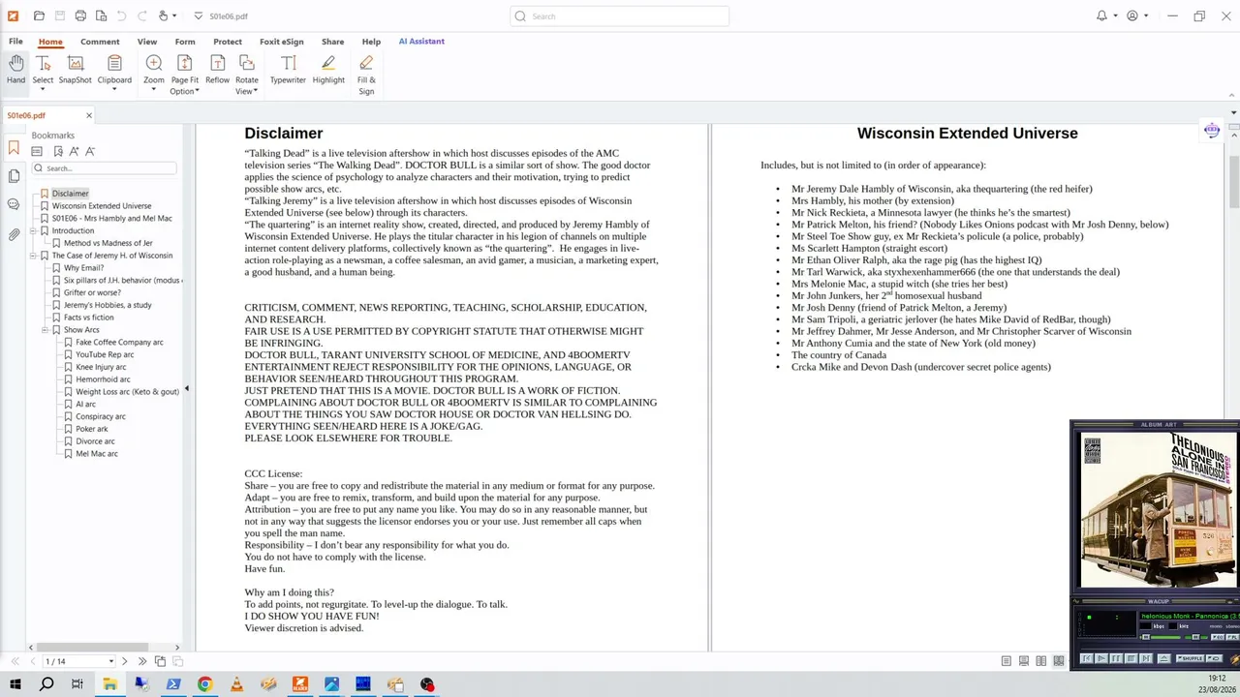
Task: Open the Disclaimer bookmark
Action: point(70,194)
